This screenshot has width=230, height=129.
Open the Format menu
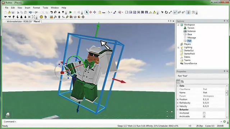36,8
